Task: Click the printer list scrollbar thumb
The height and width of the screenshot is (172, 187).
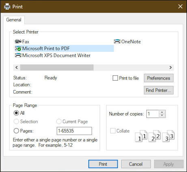Action: coord(57,67)
